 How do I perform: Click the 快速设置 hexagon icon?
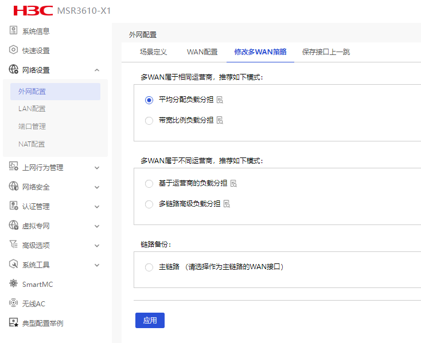point(13,50)
